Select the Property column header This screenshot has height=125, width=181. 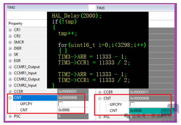[16, 23]
